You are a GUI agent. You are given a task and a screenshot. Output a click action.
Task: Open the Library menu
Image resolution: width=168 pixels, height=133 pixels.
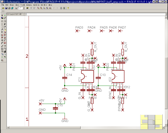tap(29, 5)
